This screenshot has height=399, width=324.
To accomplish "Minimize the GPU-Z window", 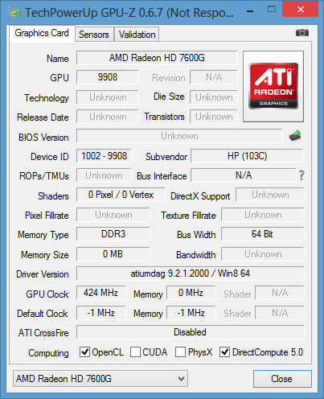I will click(250, 11).
